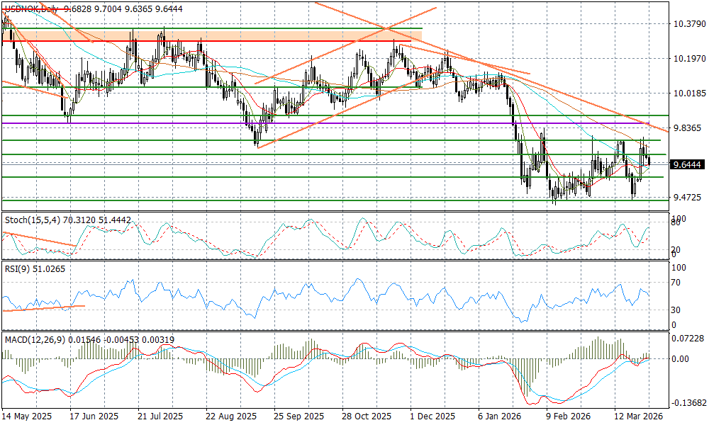Click the orange shaded resistance zone rectangle

pos(213,34)
